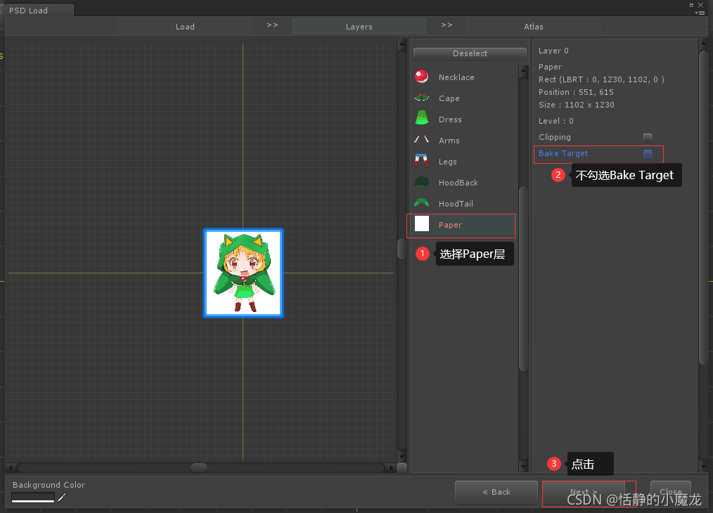This screenshot has height=513, width=713.
Task: Switch to the Atlas step tab
Action: 534,27
